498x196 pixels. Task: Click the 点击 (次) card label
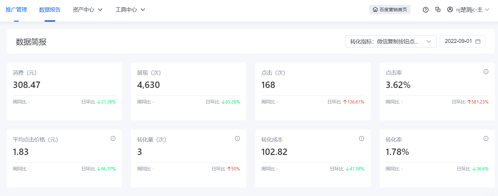pyautogui.click(x=273, y=73)
